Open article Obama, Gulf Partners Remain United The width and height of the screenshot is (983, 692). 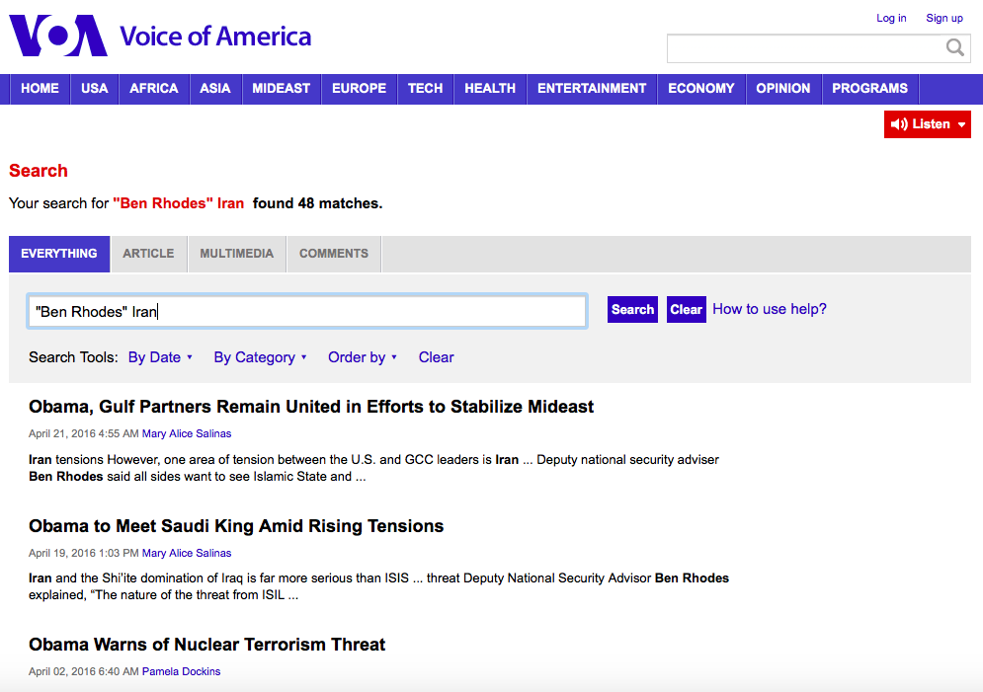[311, 407]
